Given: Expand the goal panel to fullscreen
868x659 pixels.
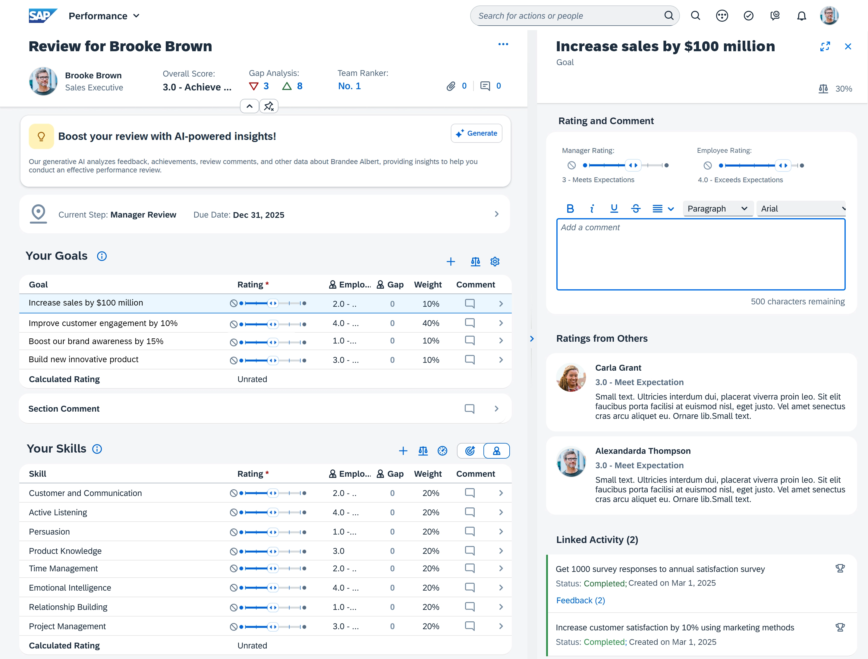Looking at the screenshot, I should 825,46.
